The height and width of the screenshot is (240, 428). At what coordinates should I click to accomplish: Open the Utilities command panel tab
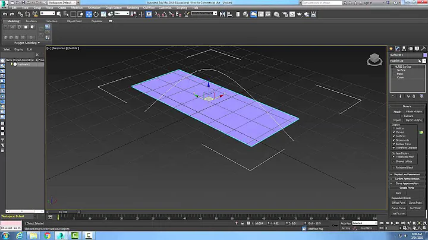(424, 49)
